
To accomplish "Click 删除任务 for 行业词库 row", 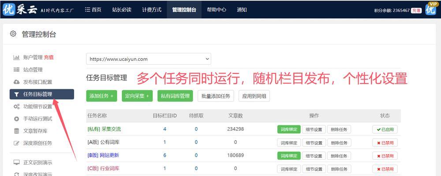I will [x=339, y=169].
